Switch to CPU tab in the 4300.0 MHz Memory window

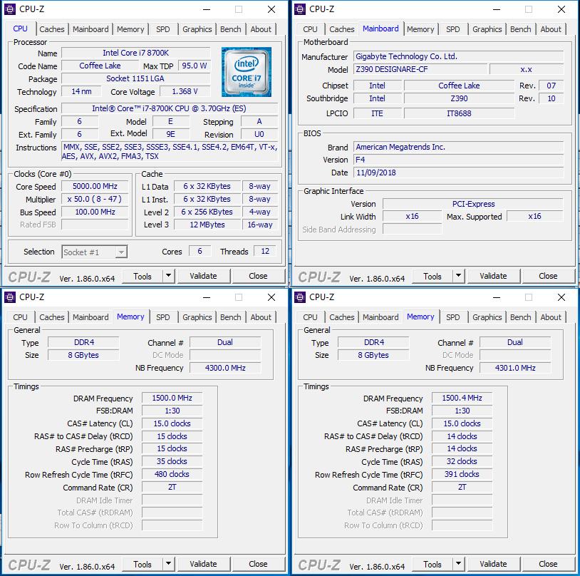pos(20,317)
